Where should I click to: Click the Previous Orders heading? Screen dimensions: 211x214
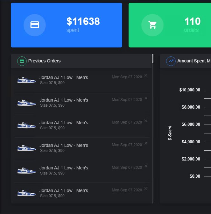point(44,61)
